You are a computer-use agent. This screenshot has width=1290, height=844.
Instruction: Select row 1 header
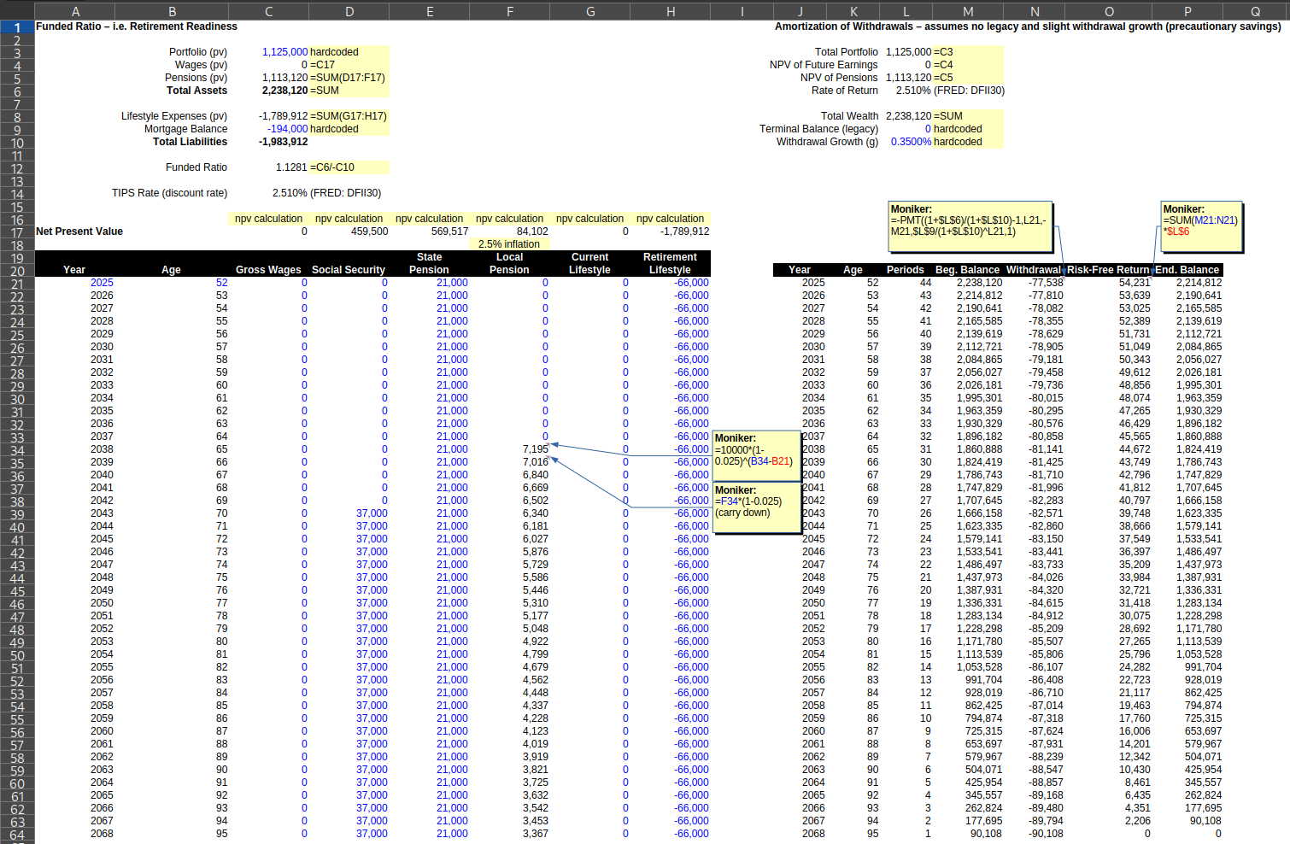16,27
